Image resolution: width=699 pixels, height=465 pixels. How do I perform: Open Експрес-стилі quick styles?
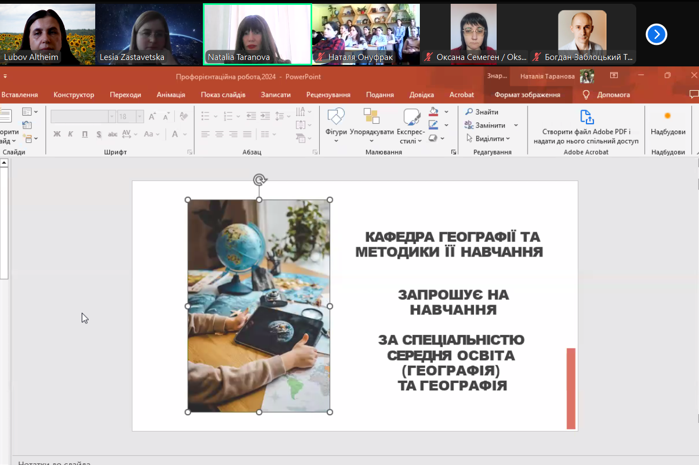(411, 117)
